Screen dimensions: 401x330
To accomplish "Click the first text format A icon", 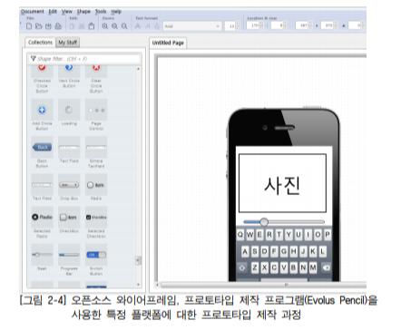I will pos(138,26).
